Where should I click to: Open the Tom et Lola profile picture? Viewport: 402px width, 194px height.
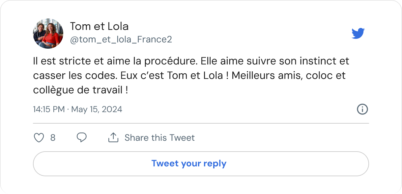tap(48, 34)
